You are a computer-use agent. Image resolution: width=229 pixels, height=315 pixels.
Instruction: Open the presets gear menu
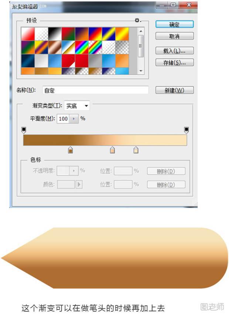[138, 20]
